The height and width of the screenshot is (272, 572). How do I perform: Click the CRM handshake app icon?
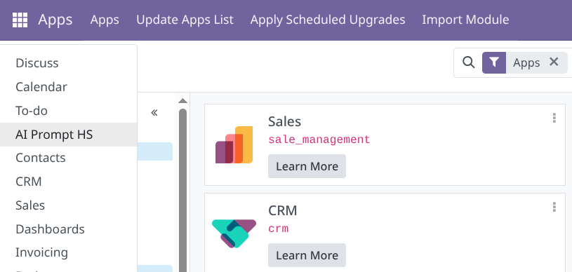coord(234,233)
